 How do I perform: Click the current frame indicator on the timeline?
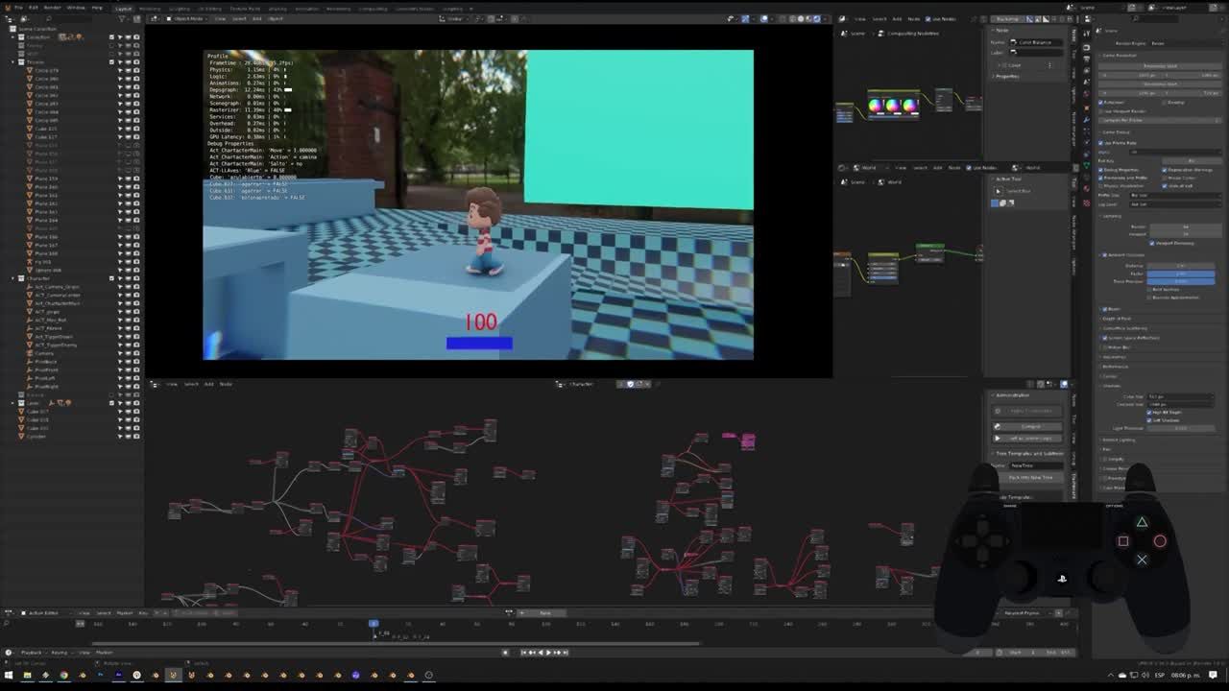pyautogui.click(x=374, y=624)
